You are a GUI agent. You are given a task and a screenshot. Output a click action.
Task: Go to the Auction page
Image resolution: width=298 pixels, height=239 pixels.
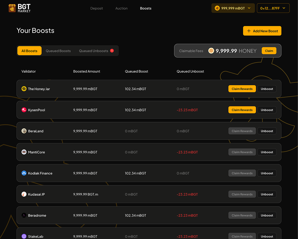[122, 8]
